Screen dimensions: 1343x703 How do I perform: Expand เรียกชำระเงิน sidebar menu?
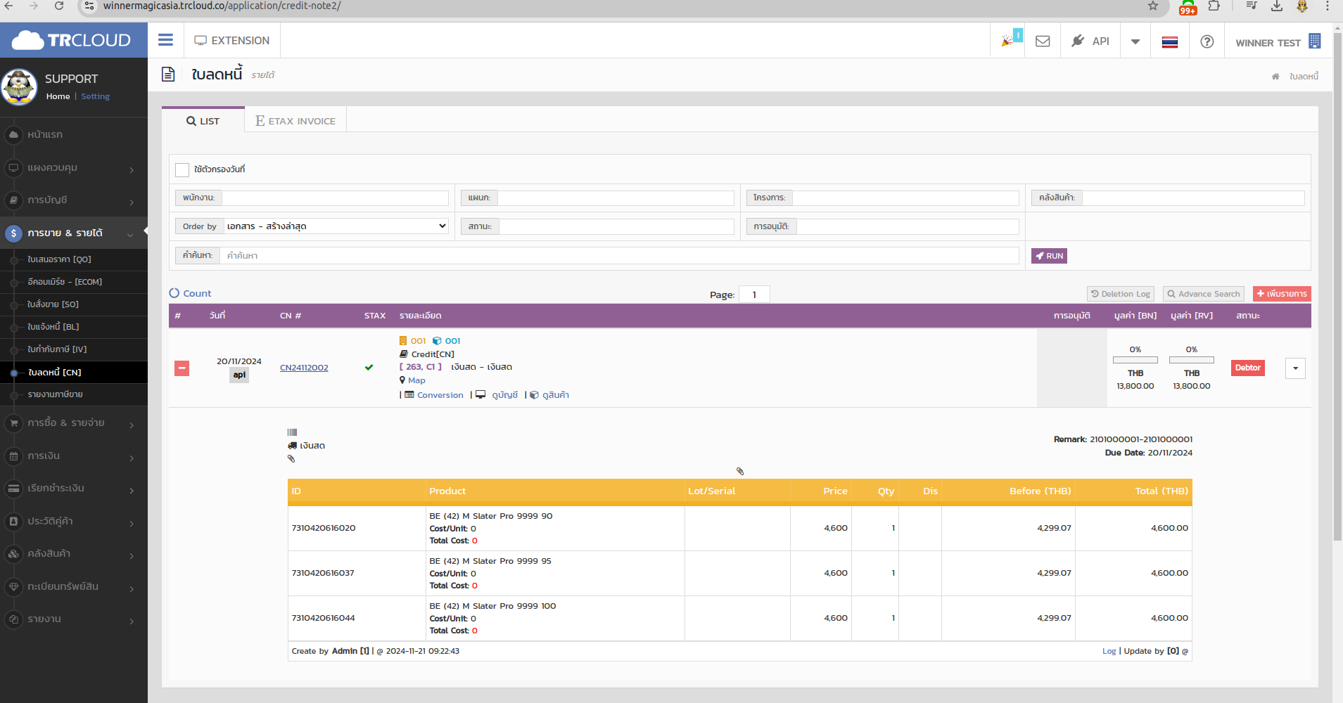point(74,488)
